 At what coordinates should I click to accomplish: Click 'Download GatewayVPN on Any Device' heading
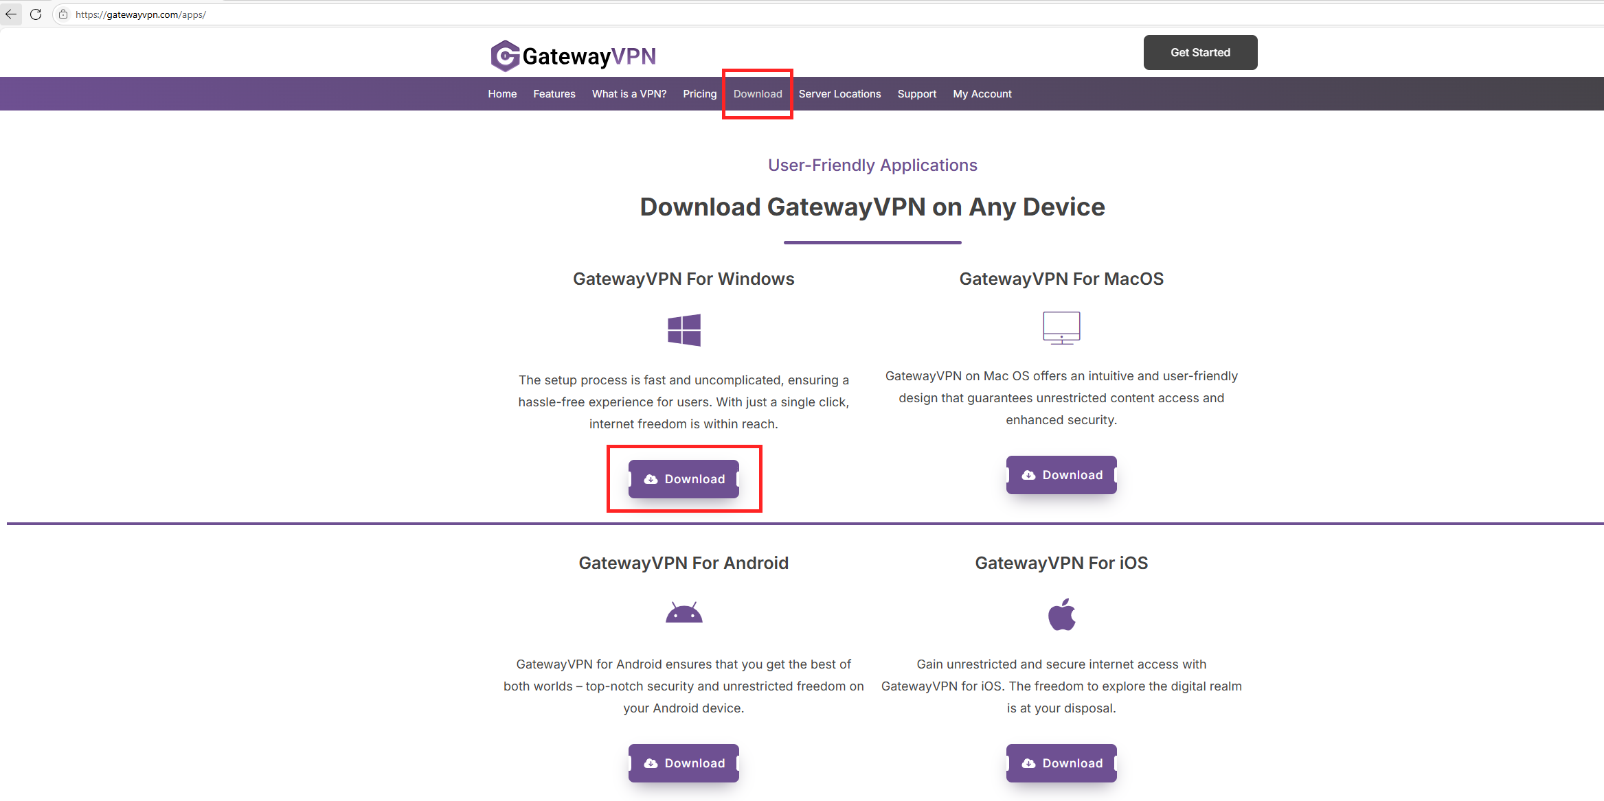872,207
